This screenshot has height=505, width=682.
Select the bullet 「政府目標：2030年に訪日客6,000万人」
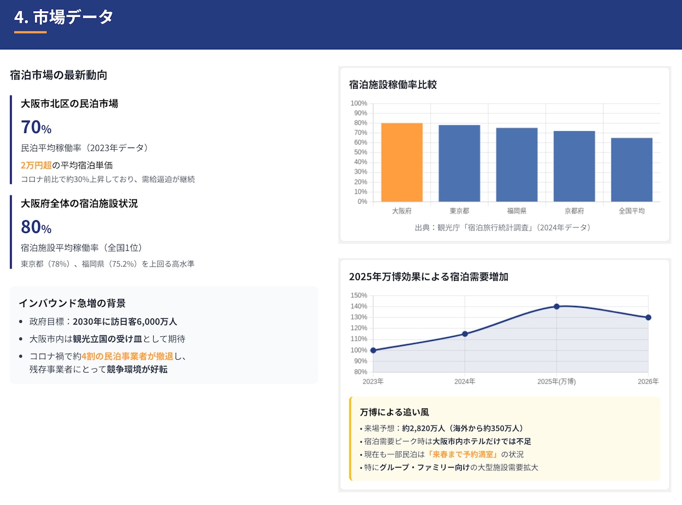tap(103, 322)
